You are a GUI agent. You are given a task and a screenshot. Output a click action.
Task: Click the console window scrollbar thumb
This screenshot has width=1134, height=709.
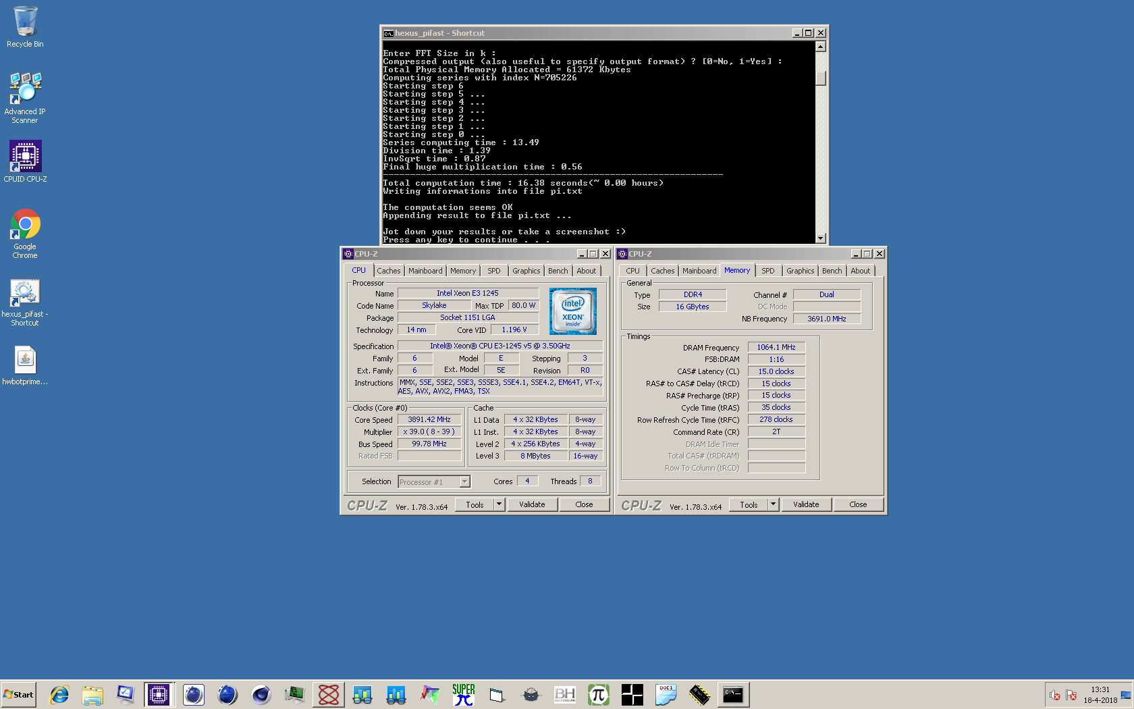[x=821, y=78]
